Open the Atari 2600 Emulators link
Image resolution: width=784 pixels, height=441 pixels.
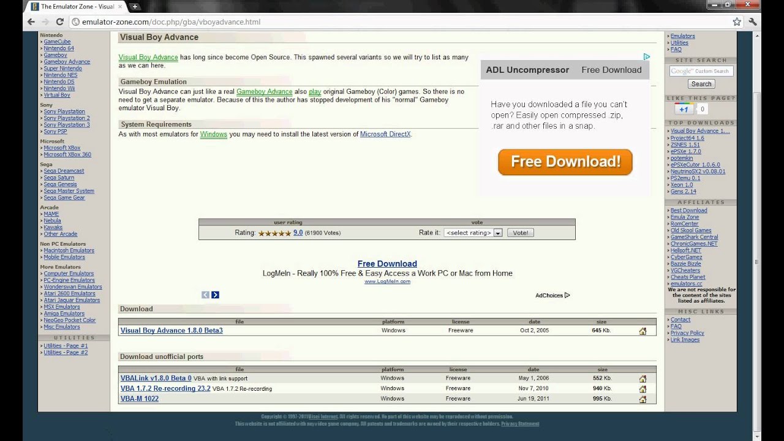(x=69, y=293)
